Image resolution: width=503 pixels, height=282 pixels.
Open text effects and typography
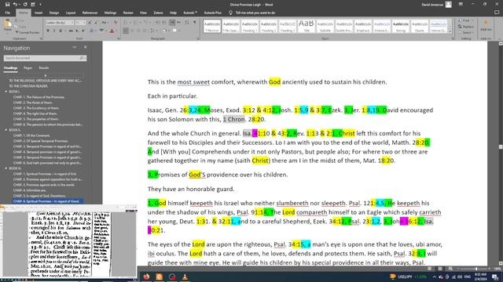point(92,31)
